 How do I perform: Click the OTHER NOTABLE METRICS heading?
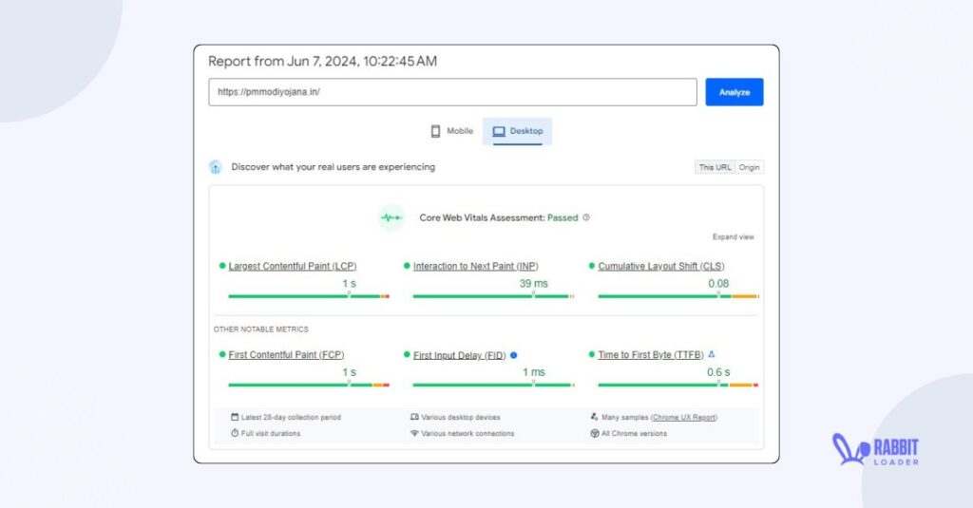tap(260, 329)
